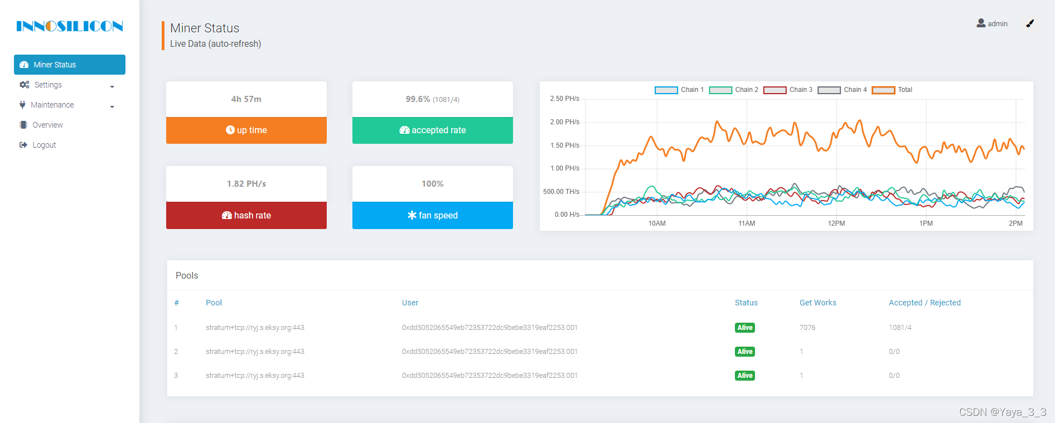
Task: Click the Pools section heading
Action: click(187, 275)
